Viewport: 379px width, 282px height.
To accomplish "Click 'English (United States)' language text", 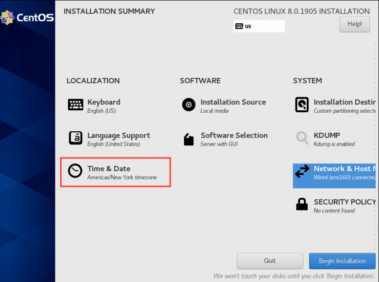I will click(x=114, y=144).
